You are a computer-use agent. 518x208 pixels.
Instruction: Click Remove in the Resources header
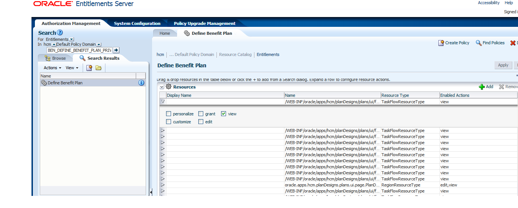[508, 87]
